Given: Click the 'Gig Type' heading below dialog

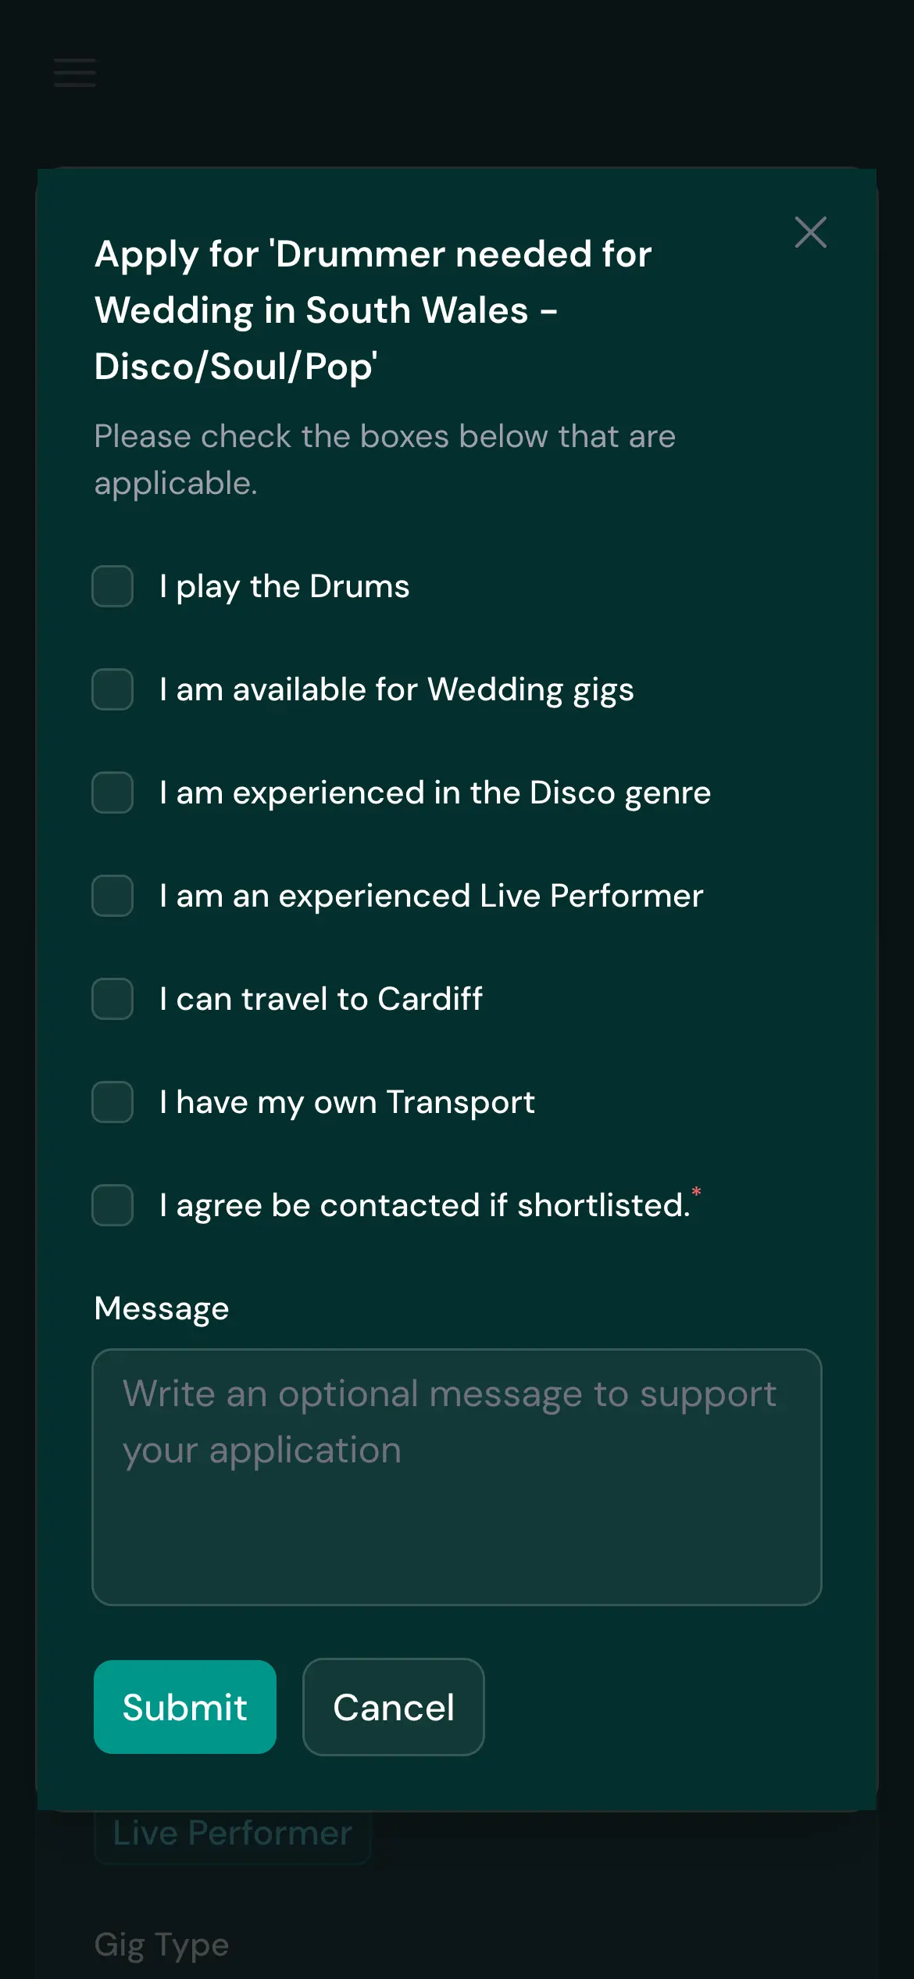Looking at the screenshot, I should tap(162, 1945).
